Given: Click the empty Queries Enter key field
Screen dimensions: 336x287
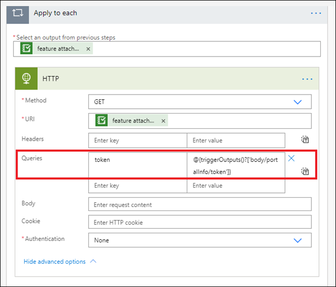Looking at the screenshot, I should coord(138,185).
